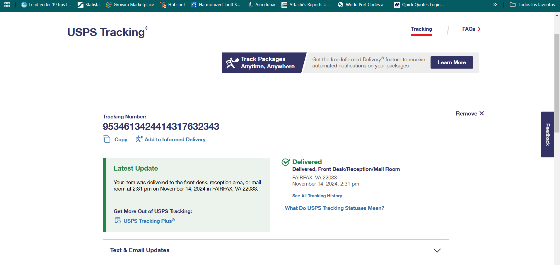Click the FAIRFAX, VA 22033 location text
Viewport: 560px width, 265px height.
point(315,178)
